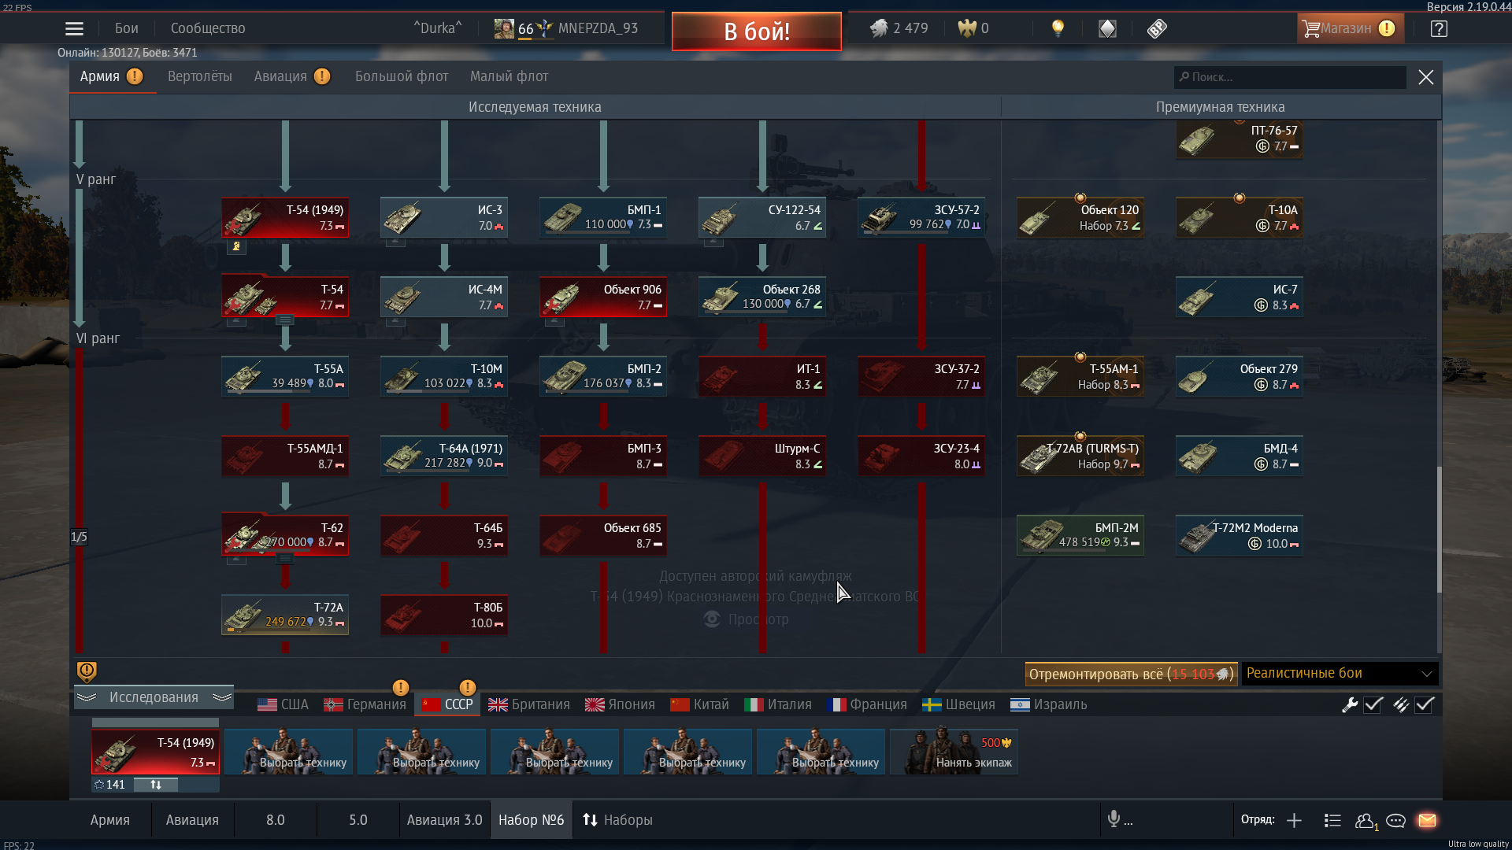
Task: Select the Израиль nation tab
Action: pos(1048,704)
